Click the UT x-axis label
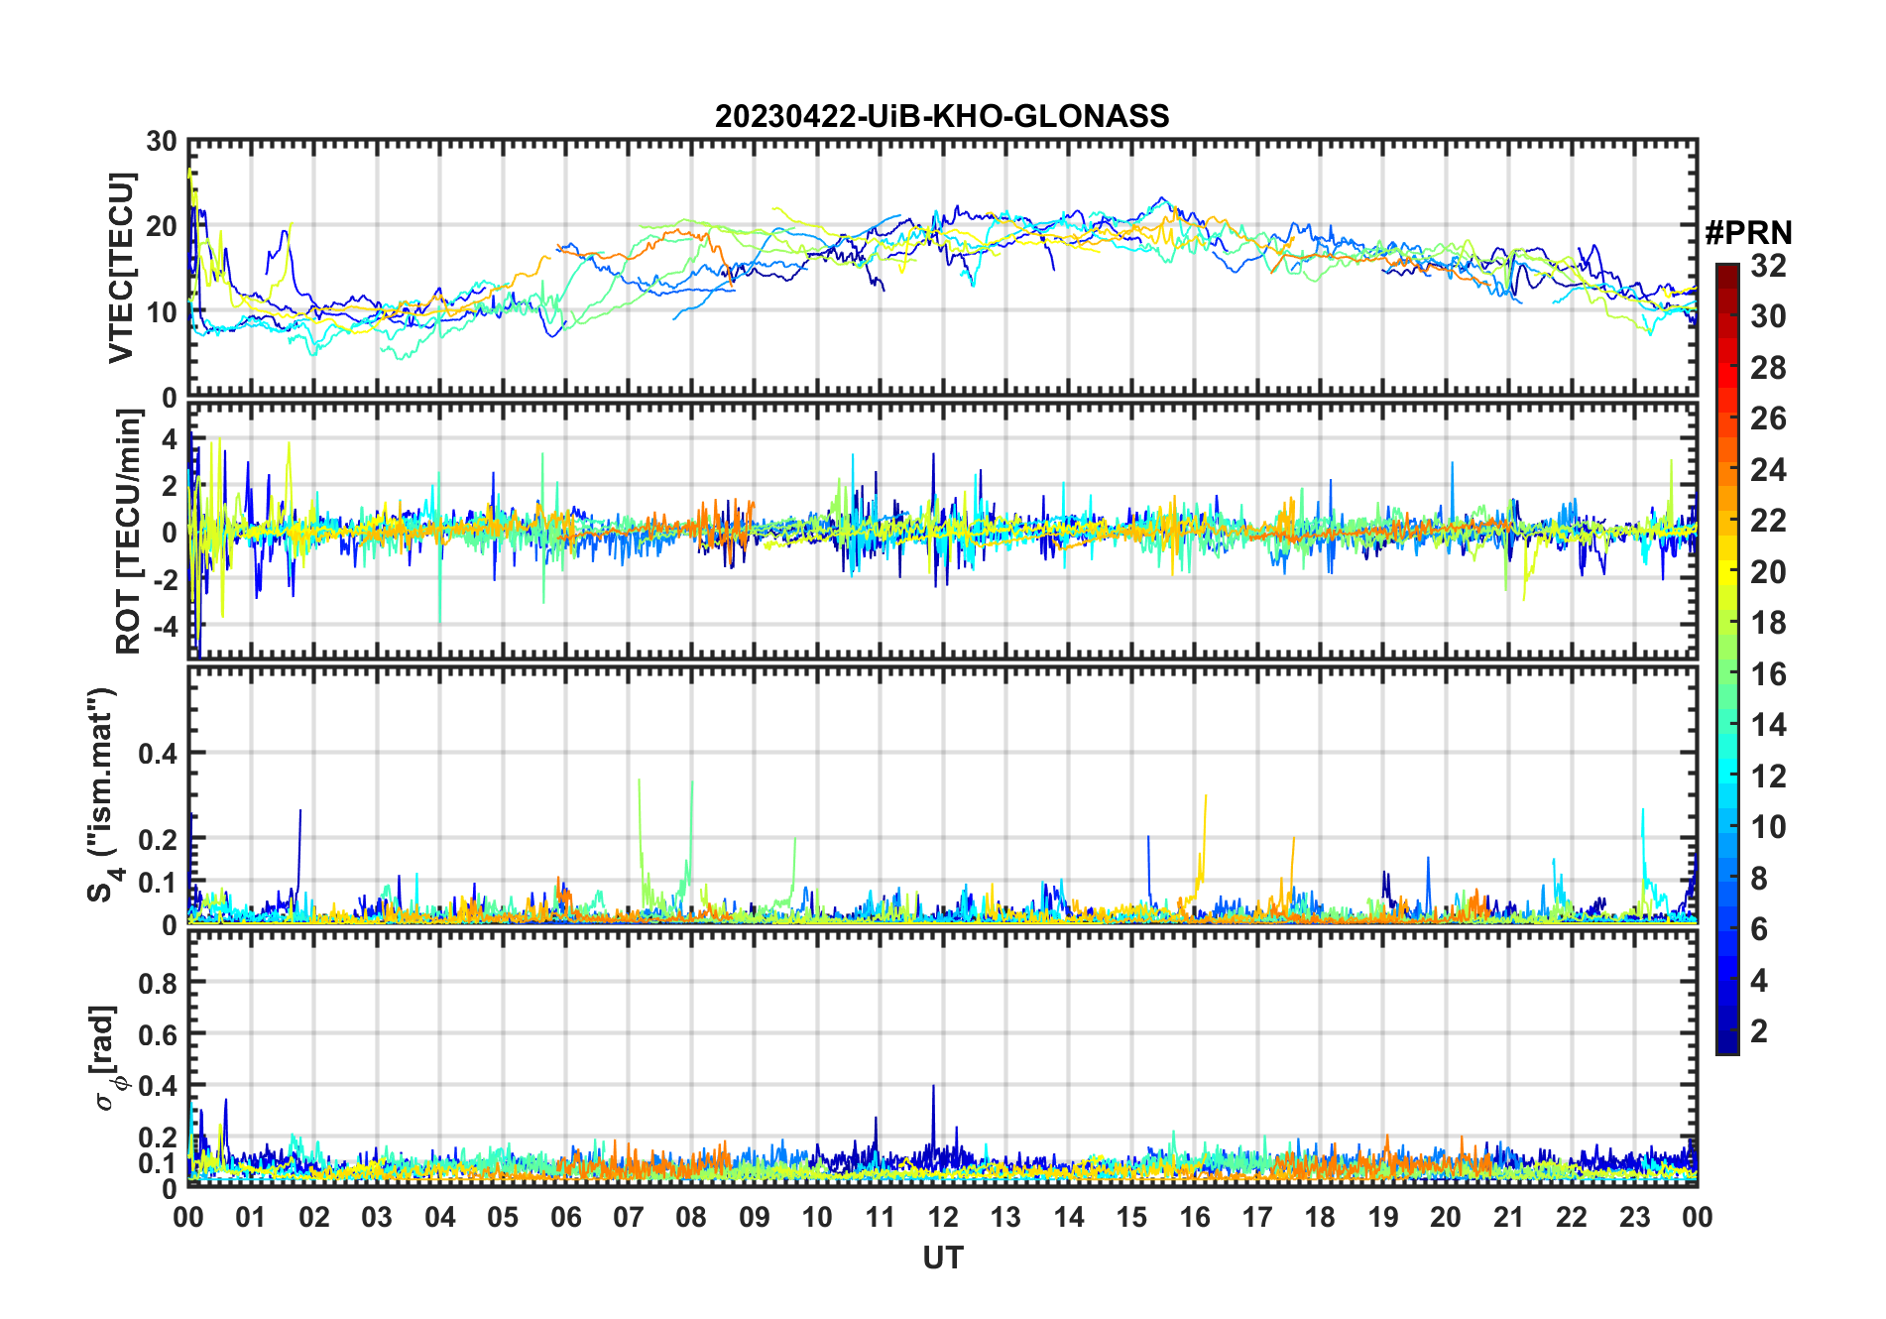Image resolution: width=1886 pixels, height=1319 pixels. [942, 1259]
